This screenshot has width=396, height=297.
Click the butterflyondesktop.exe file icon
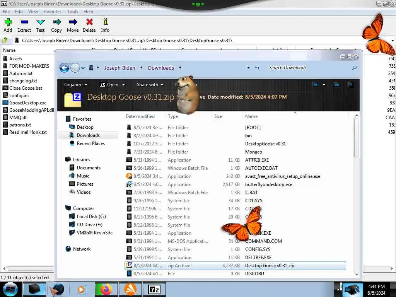pos(129,184)
